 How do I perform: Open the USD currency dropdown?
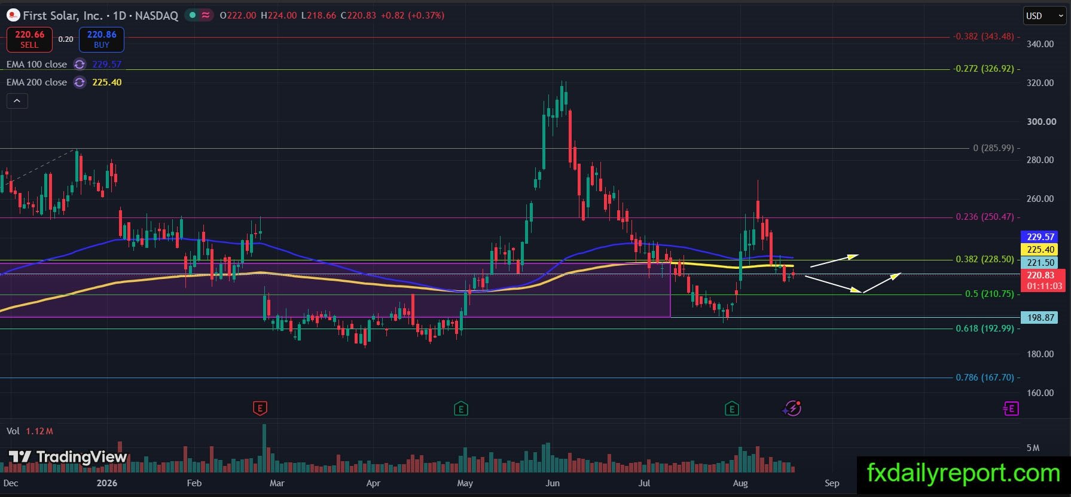pyautogui.click(x=1045, y=16)
